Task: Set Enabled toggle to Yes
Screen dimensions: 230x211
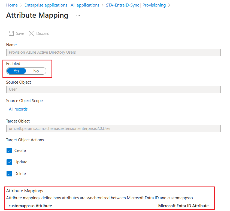Action: coord(17,71)
